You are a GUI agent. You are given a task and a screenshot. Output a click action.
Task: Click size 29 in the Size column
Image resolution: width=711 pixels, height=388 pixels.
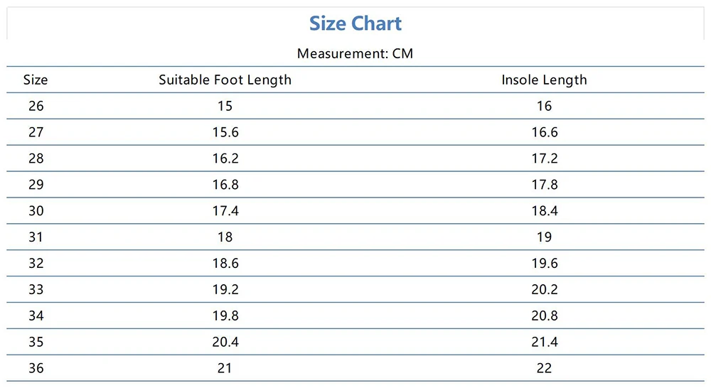[36, 185]
